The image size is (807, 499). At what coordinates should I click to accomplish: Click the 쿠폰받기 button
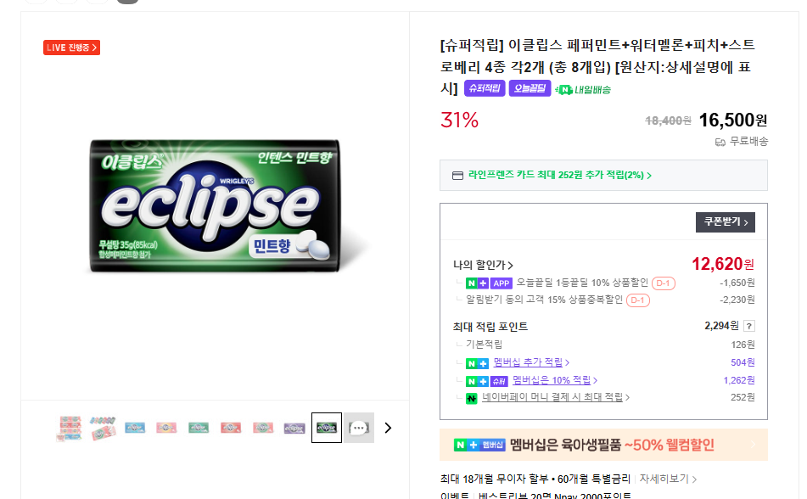coord(725,222)
